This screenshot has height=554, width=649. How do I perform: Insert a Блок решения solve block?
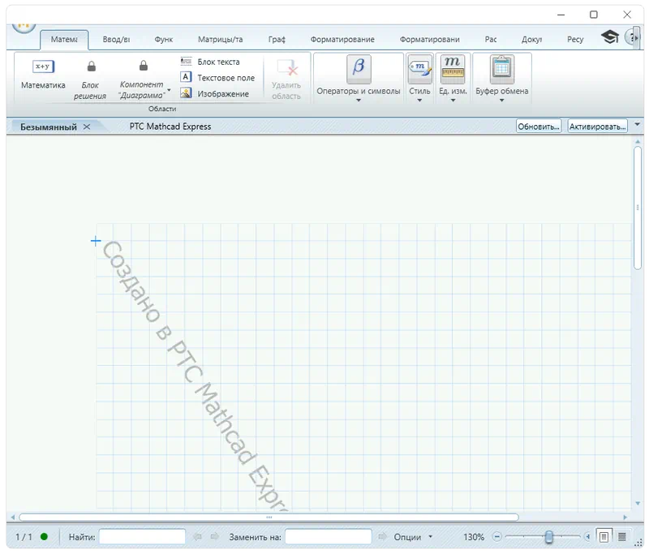[90, 79]
